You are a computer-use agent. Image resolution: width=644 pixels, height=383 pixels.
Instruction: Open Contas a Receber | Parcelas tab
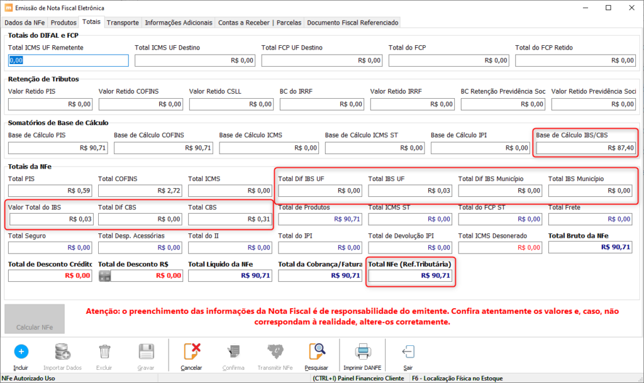tap(260, 22)
